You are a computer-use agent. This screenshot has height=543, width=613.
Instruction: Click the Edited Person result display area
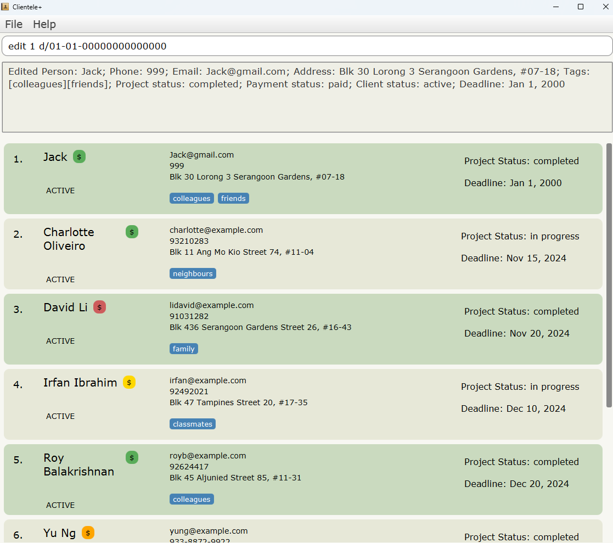307,97
